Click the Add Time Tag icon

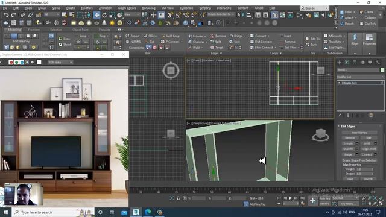tap(246, 204)
